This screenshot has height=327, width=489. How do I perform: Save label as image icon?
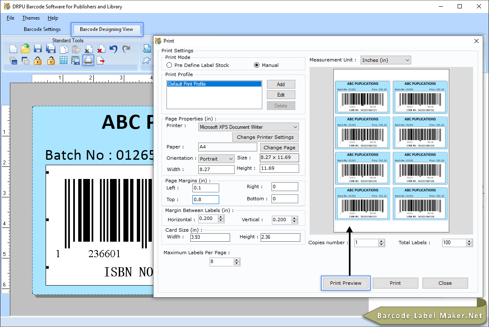coord(75,61)
